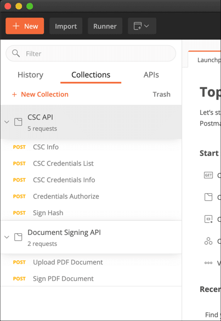Click the three-dots icon in Launchpad list
The height and width of the screenshot is (321, 221).
pyautogui.click(x=208, y=263)
